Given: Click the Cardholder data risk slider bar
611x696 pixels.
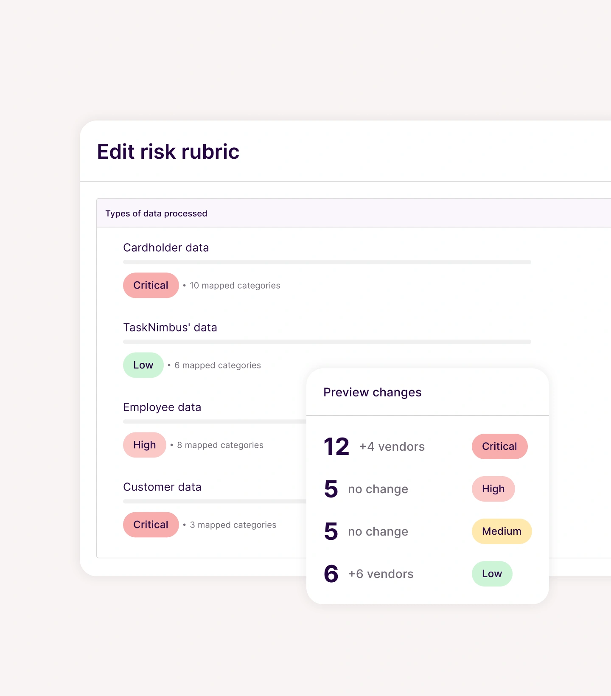Looking at the screenshot, I should [327, 262].
